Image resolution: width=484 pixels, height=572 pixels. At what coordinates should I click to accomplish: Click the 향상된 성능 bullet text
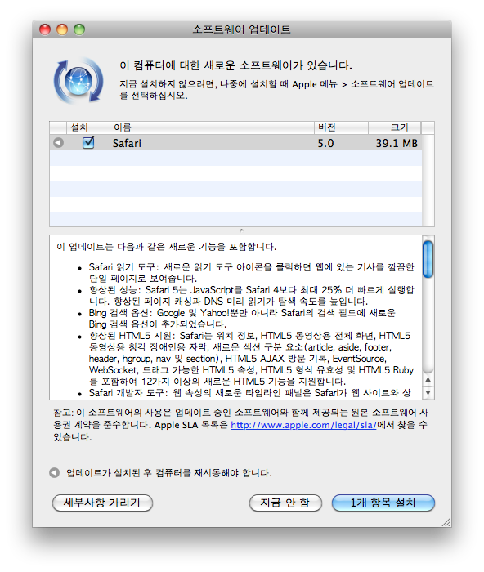(x=252, y=296)
